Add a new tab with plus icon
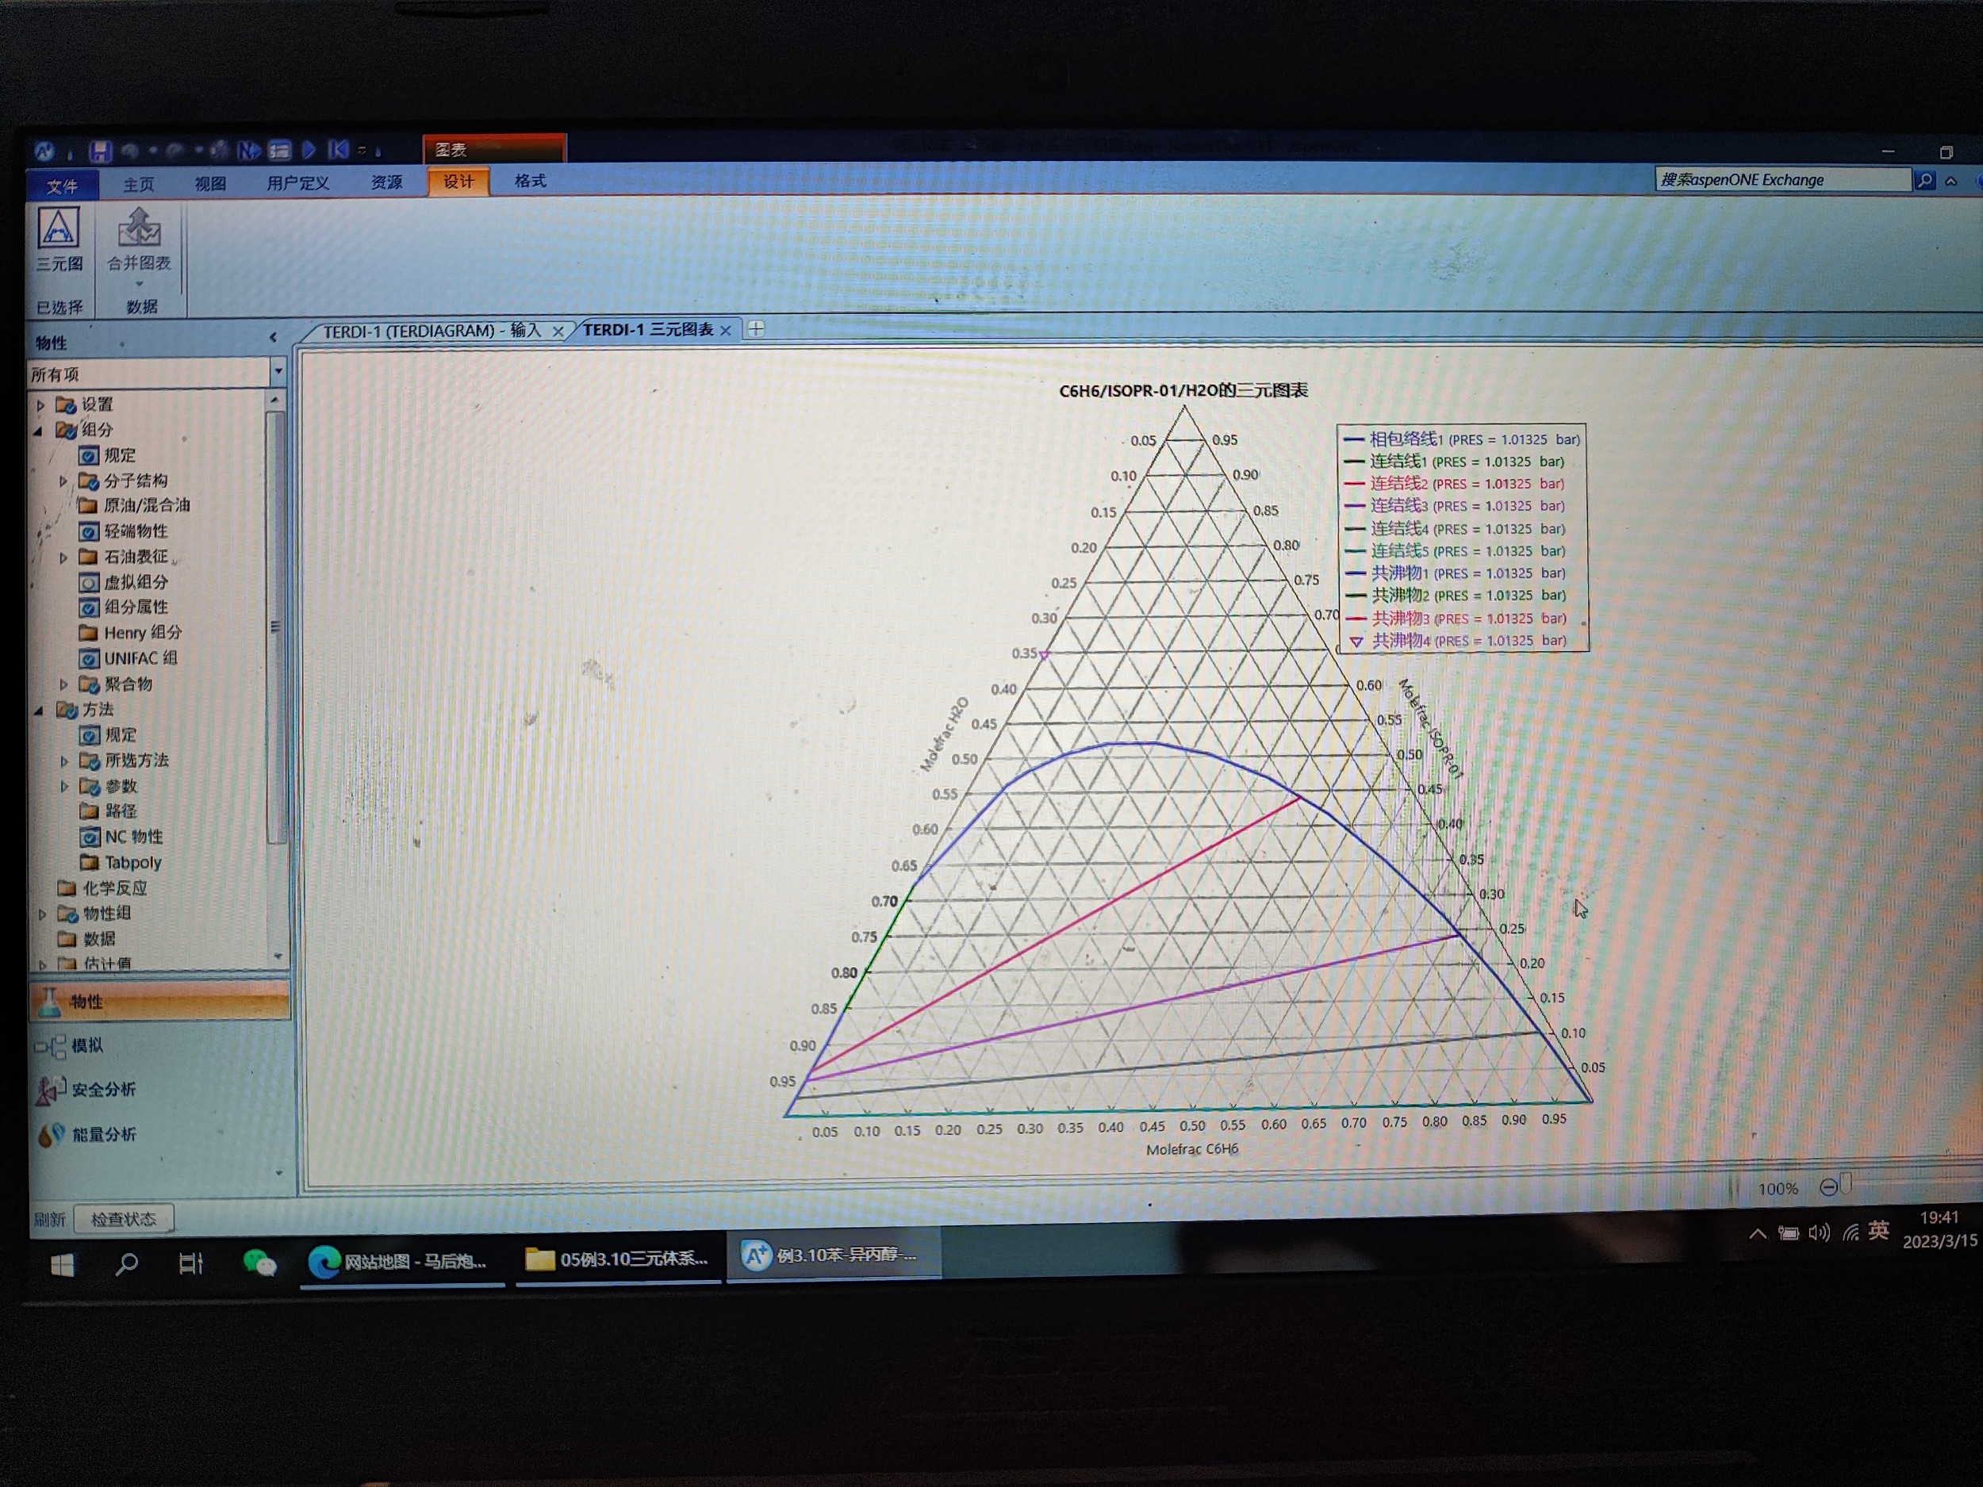1983x1487 pixels. 756,328
